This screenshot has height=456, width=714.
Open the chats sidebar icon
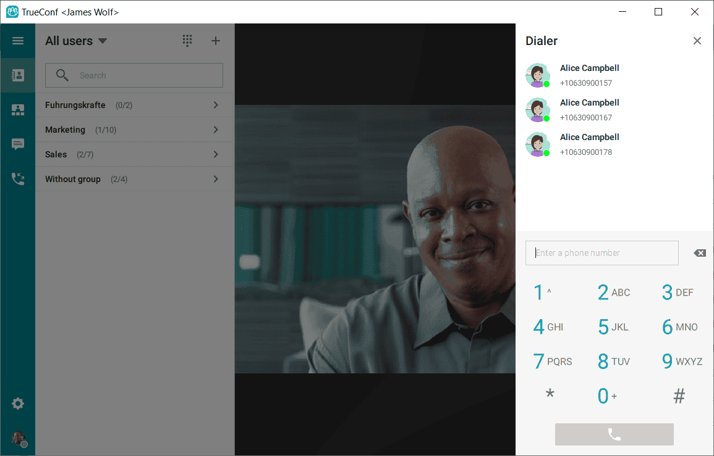coord(18,144)
